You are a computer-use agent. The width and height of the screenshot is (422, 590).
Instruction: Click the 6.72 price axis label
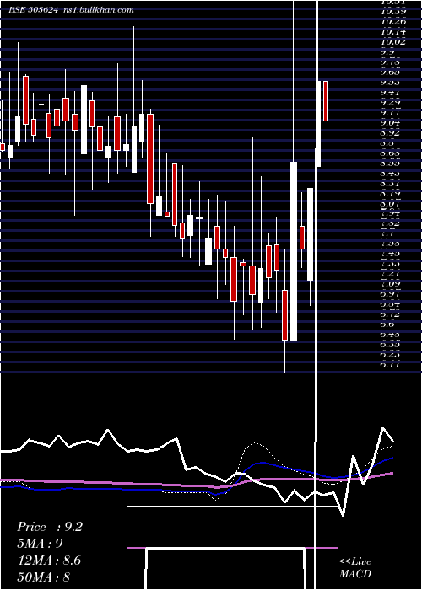tap(390, 314)
